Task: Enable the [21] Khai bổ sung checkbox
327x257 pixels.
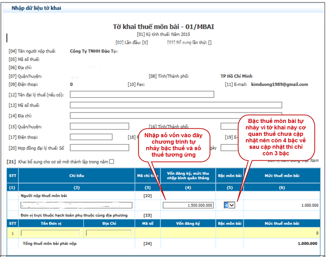Action: pyautogui.click(x=112, y=161)
